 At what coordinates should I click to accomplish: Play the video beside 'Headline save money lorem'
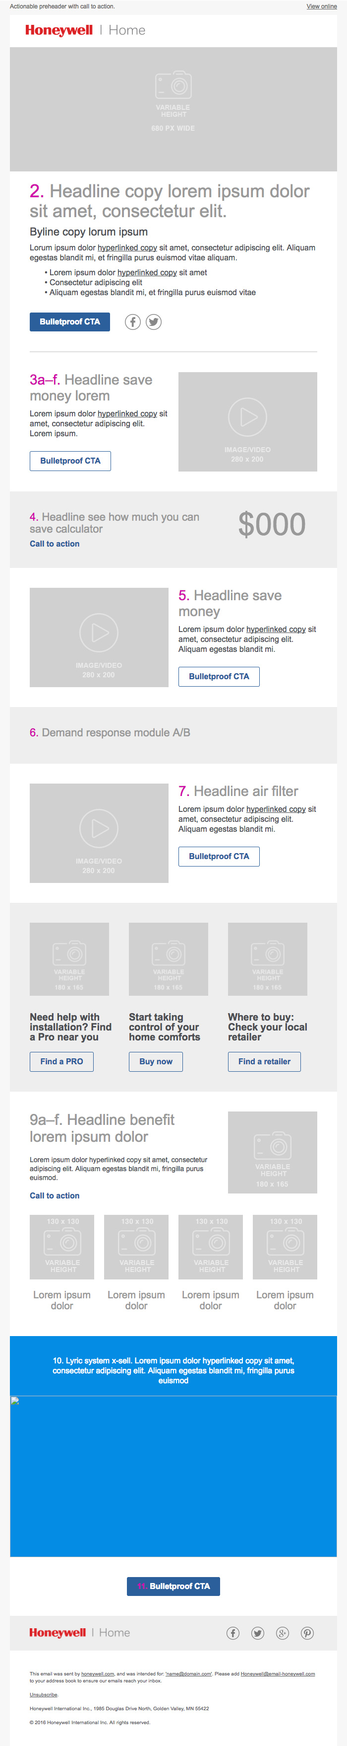(x=247, y=417)
